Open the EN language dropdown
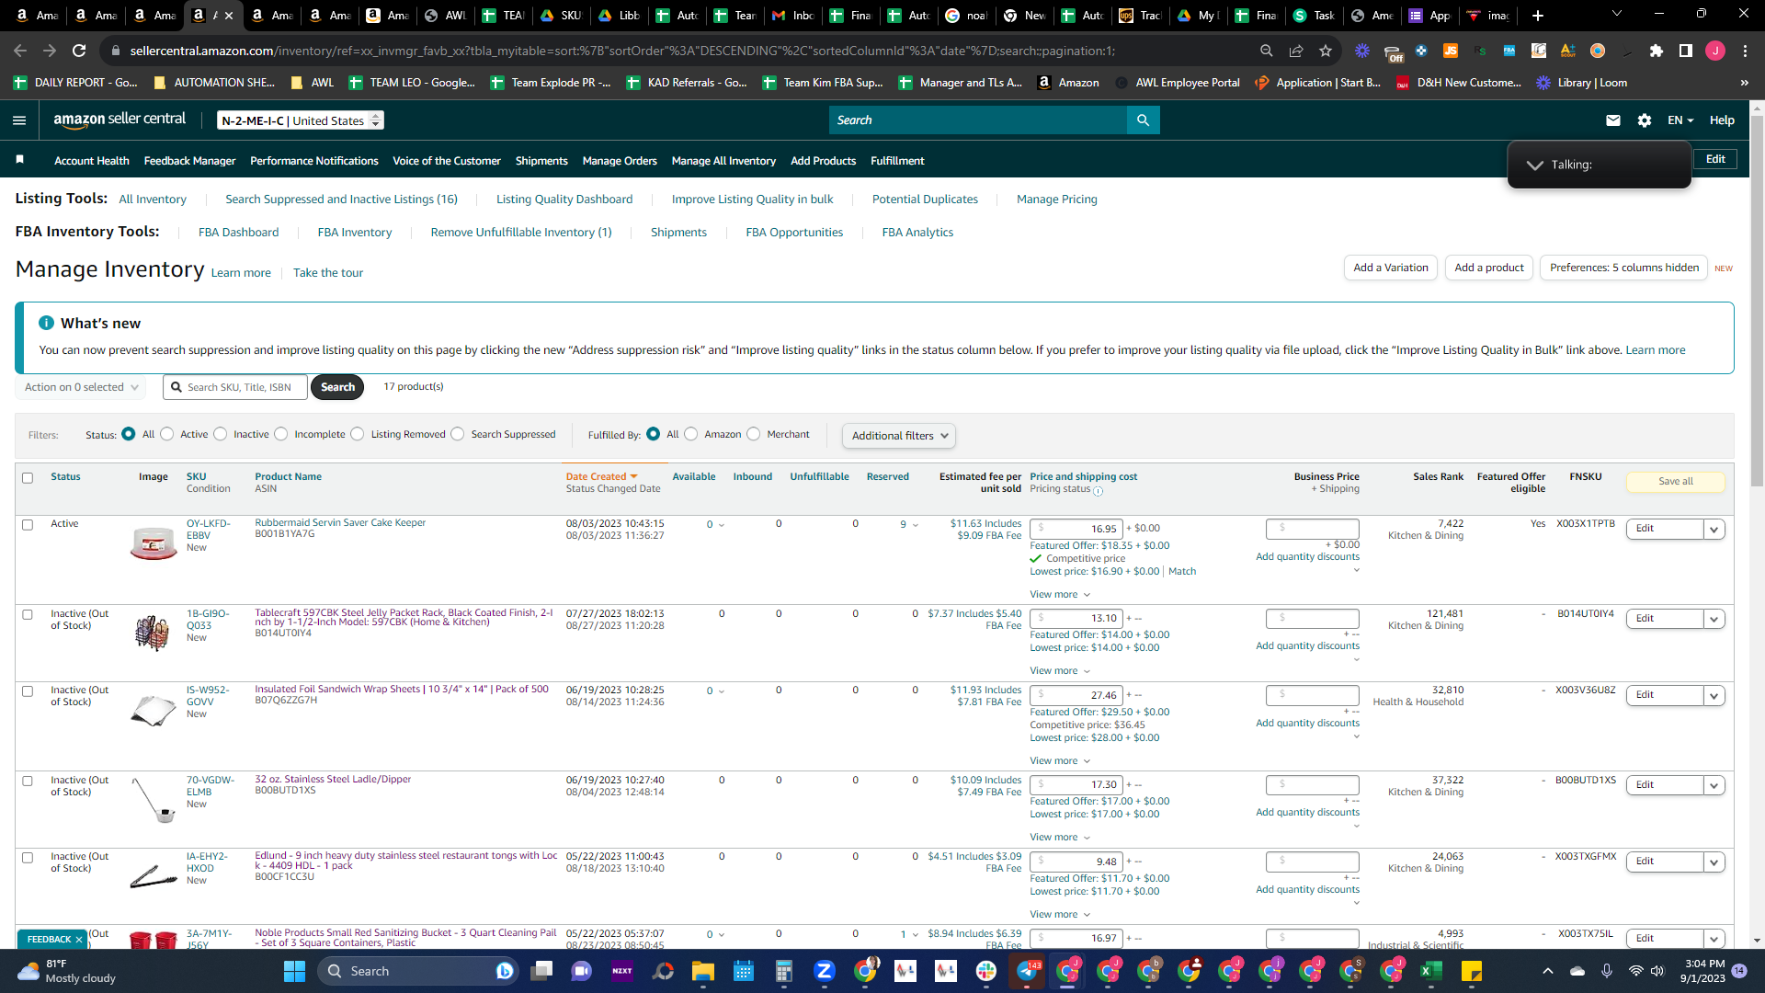This screenshot has height=993, width=1765. [x=1680, y=120]
